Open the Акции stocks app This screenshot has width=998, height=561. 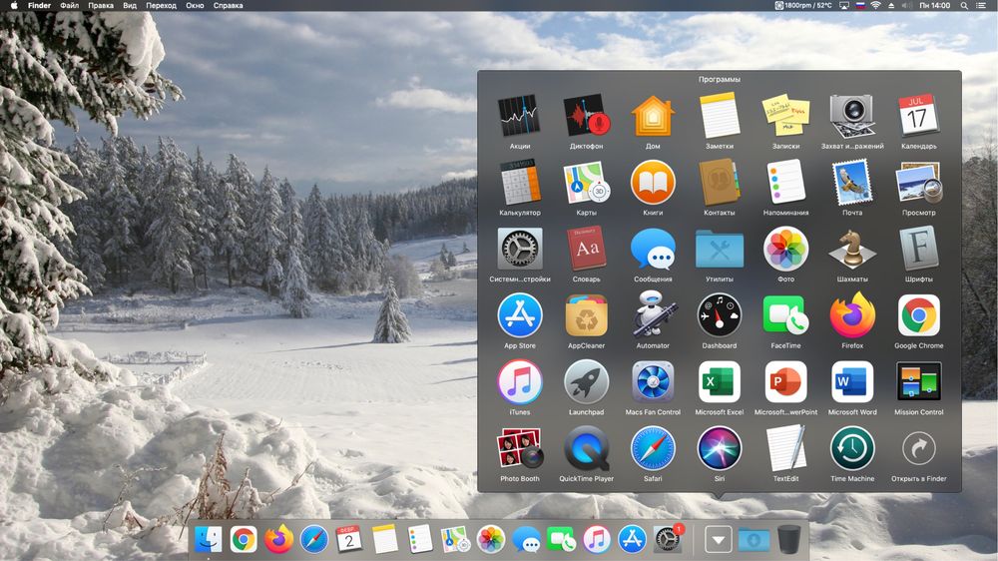click(519, 116)
